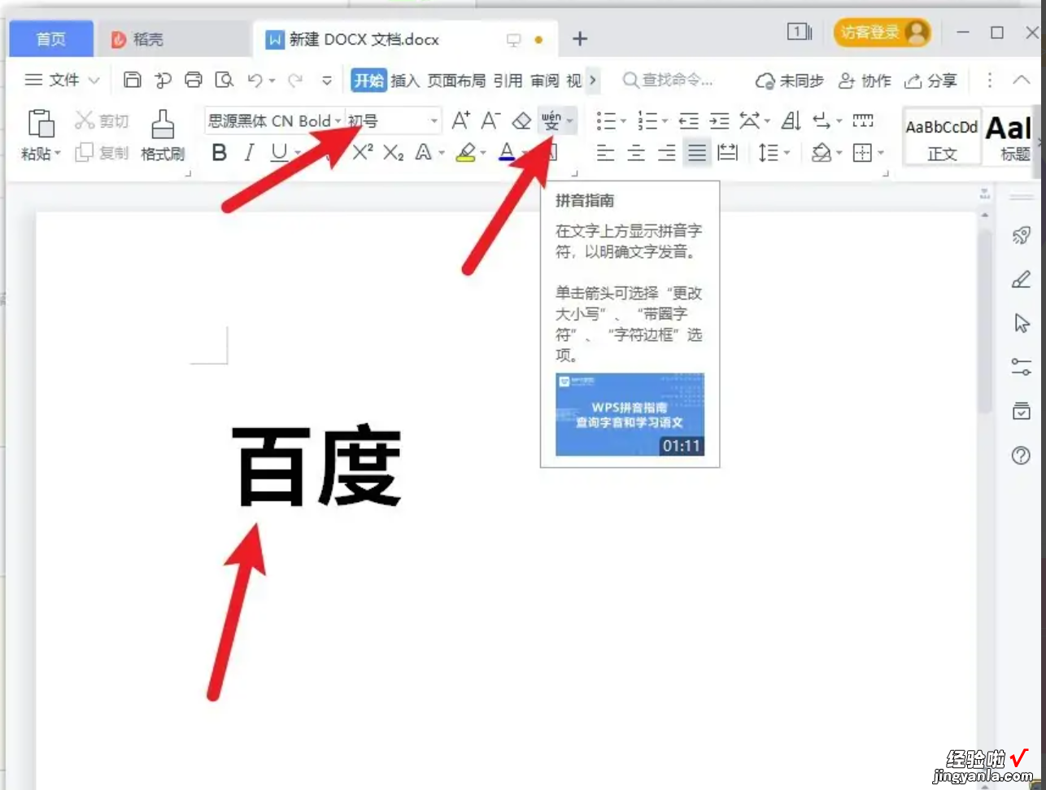Click the Decrease Font Size icon
The height and width of the screenshot is (790, 1046).
point(490,120)
